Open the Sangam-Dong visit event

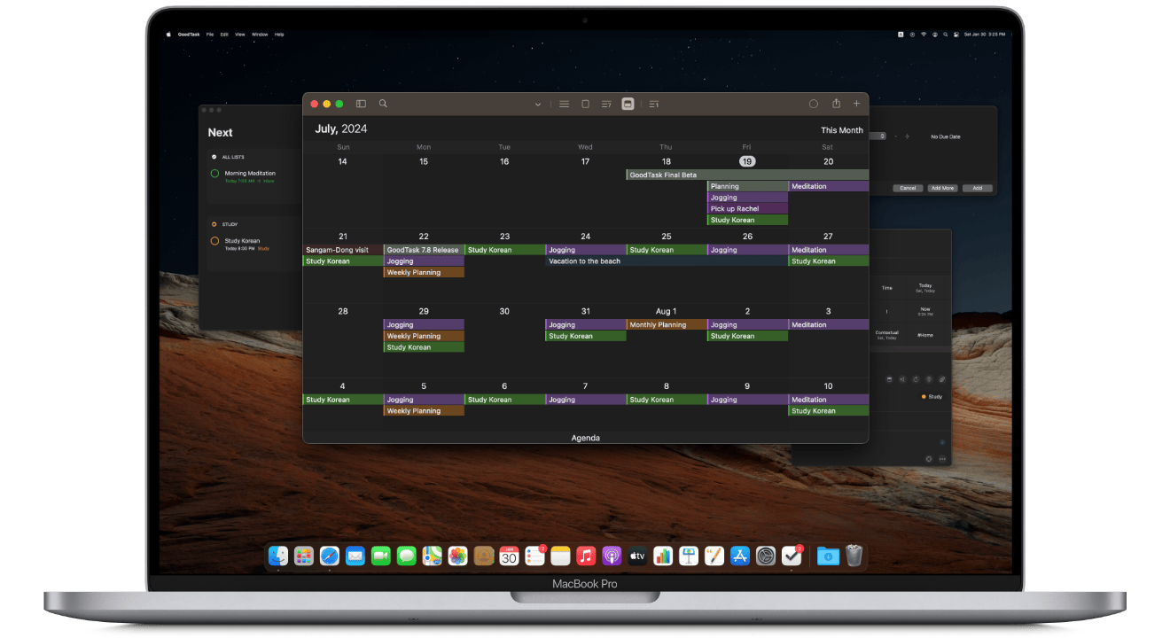(343, 250)
